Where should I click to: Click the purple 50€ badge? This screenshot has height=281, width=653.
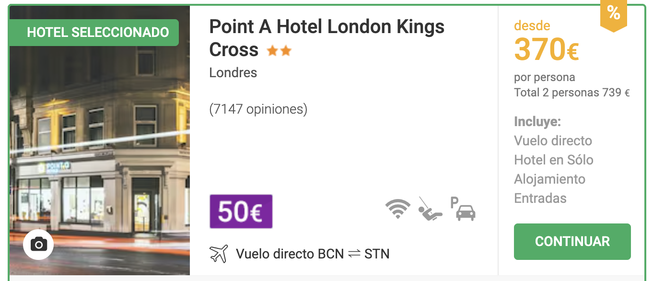pyautogui.click(x=241, y=211)
